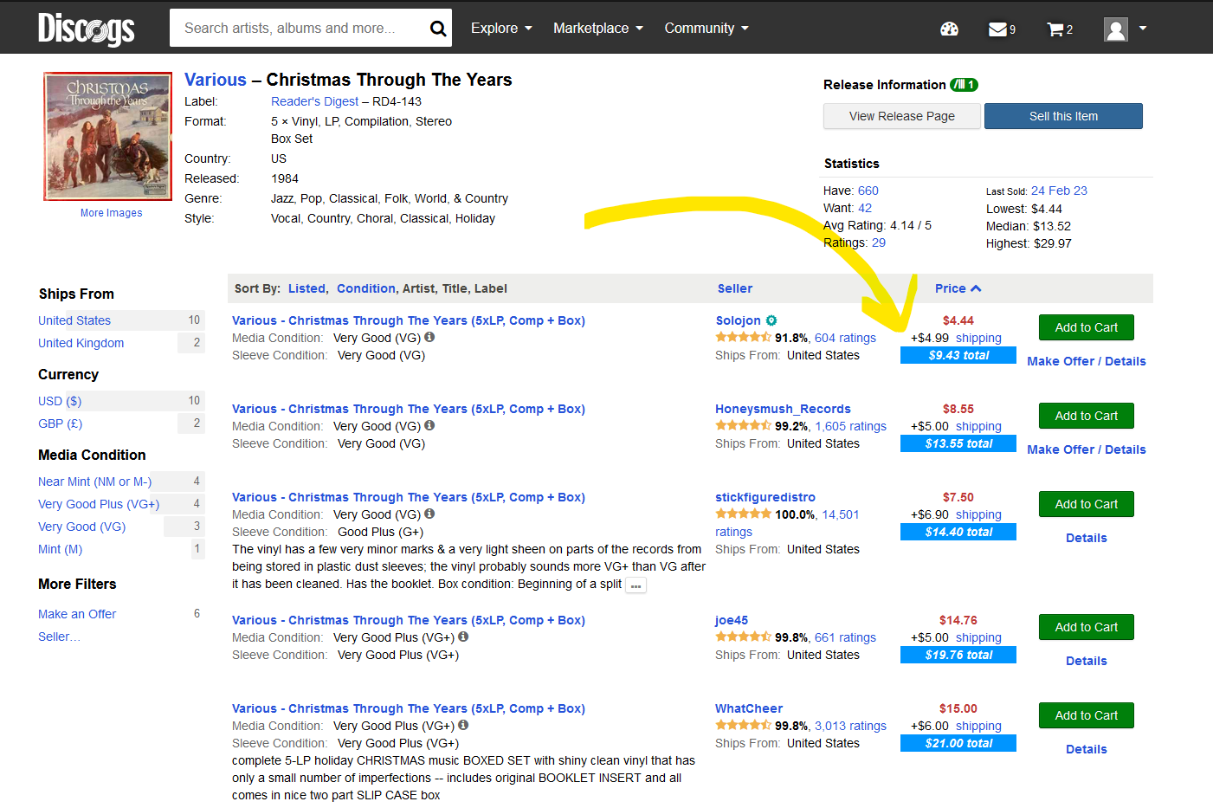The image size is (1213, 808).
Task: Click the View Release Page button
Action: pos(901,116)
